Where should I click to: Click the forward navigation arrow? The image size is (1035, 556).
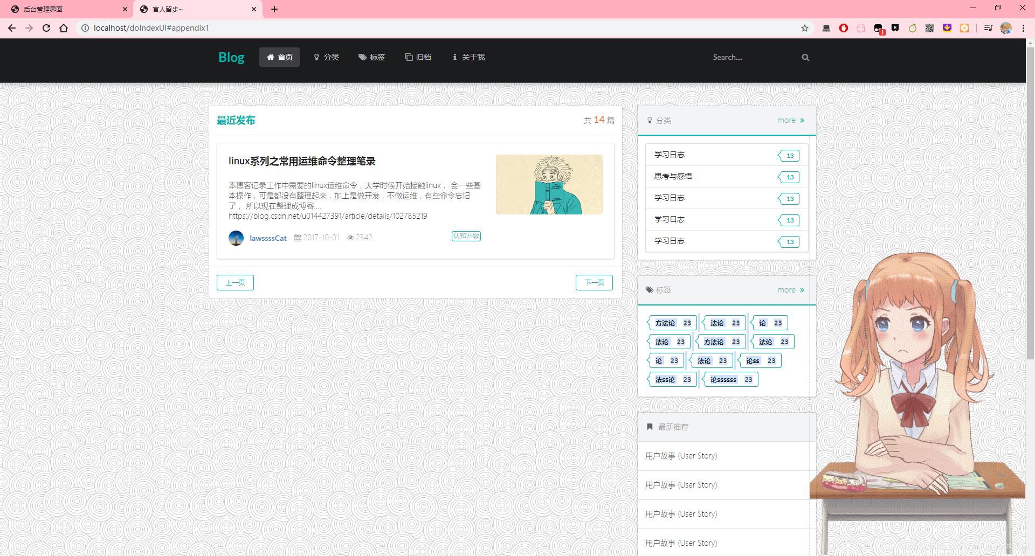coord(29,28)
